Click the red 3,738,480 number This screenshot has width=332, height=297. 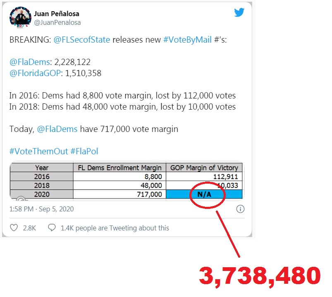click(260, 276)
